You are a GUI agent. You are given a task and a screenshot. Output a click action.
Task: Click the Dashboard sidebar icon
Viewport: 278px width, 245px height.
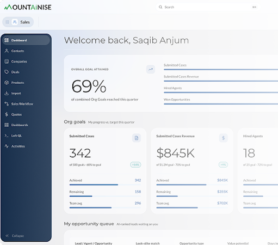point(7,40)
